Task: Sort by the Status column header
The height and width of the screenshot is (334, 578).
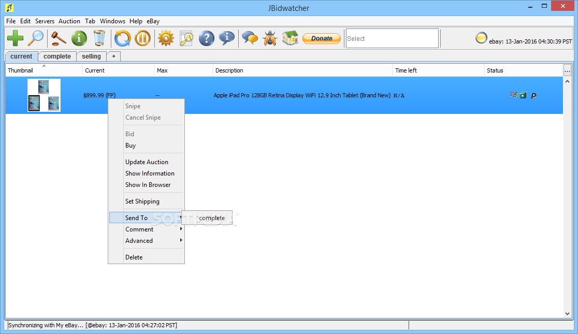Action: 524,70
